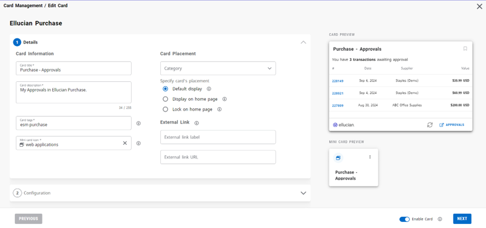The image size is (486, 228).
Task: Click the External link URL field
Action: [218, 157]
